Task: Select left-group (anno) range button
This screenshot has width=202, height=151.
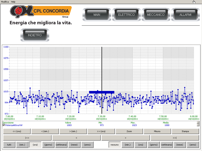Action: pyautogui.click(x=87, y=145)
